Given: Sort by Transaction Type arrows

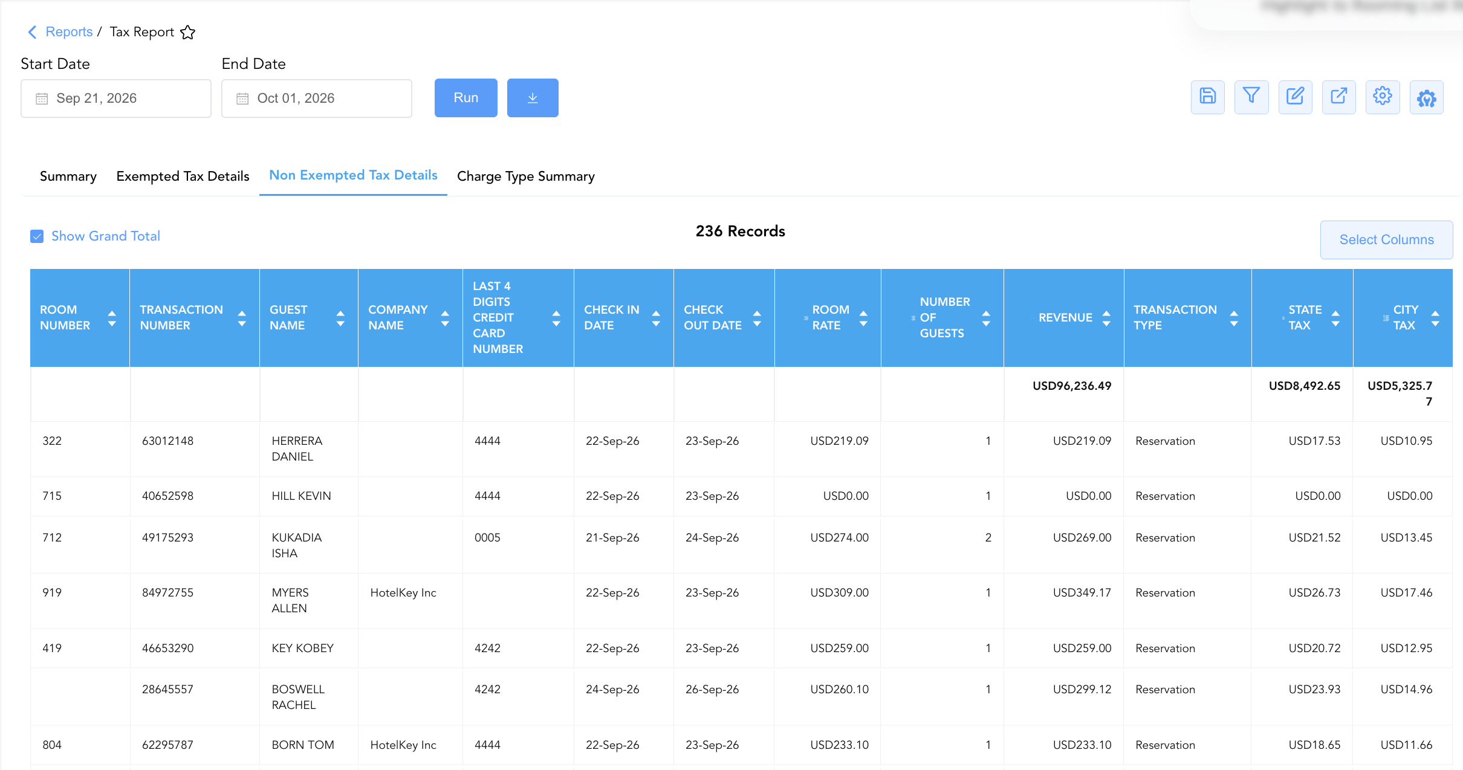Looking at the screenshot, I should tap(1234, 318).
